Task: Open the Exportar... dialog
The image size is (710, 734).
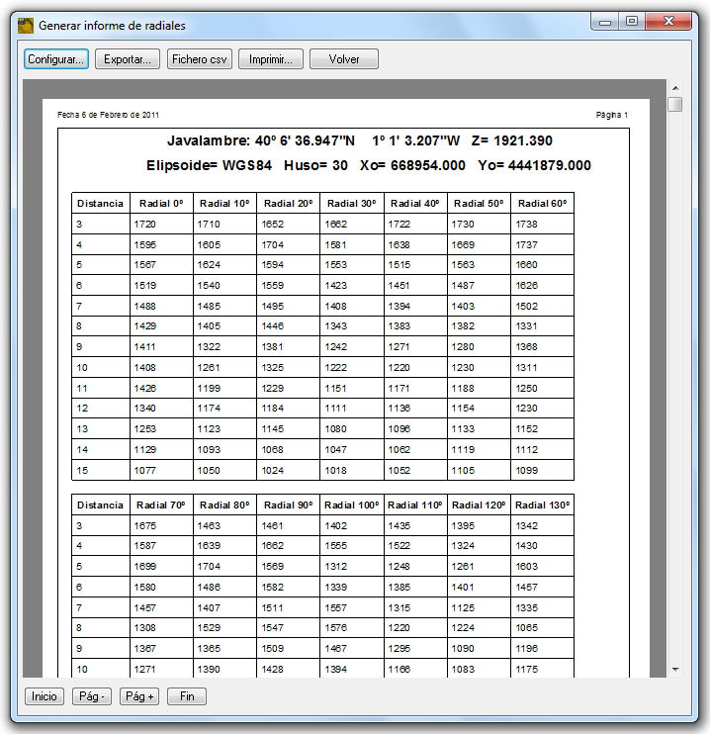Action: (128, 59)
